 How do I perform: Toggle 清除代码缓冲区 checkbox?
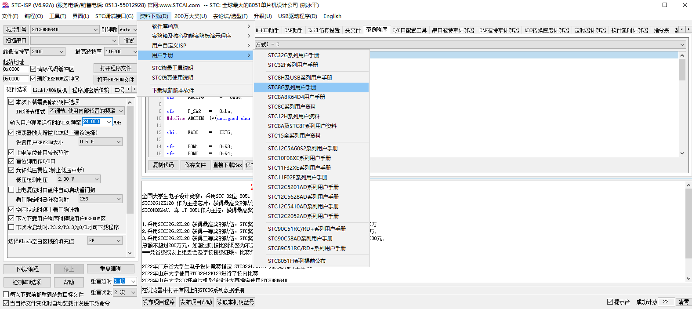click(x=33, y=69)
